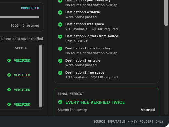Click the first Dest B verified check icon
The image size is (169, 127).
coord(9,60)
